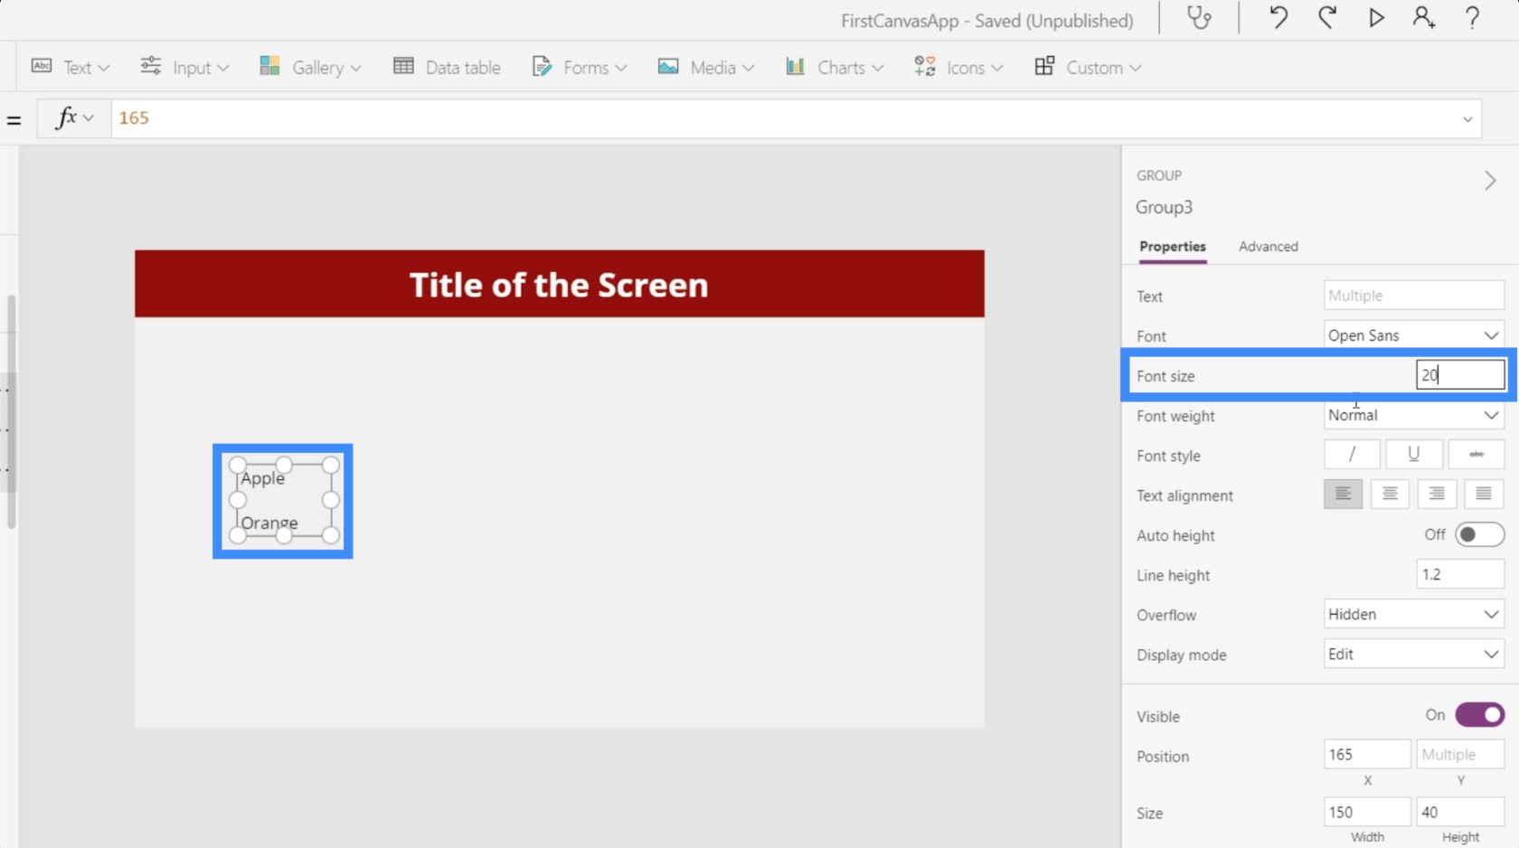The image size is (1519, 848).
Task: Open the Charts menu
Action: 835,67
